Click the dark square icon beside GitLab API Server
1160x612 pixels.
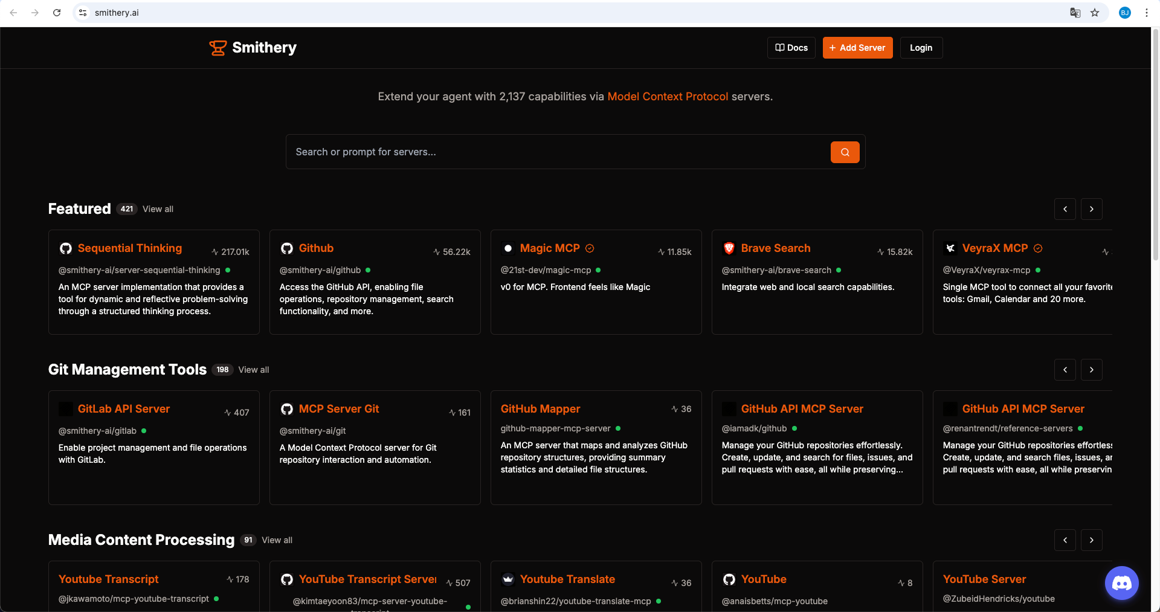66,409
